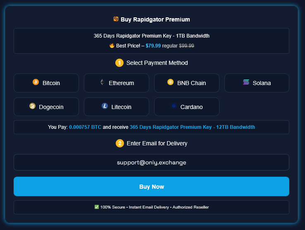The image size is (305, 230).
Task: Pick Cardano as payment method
Action: (187, 107)
